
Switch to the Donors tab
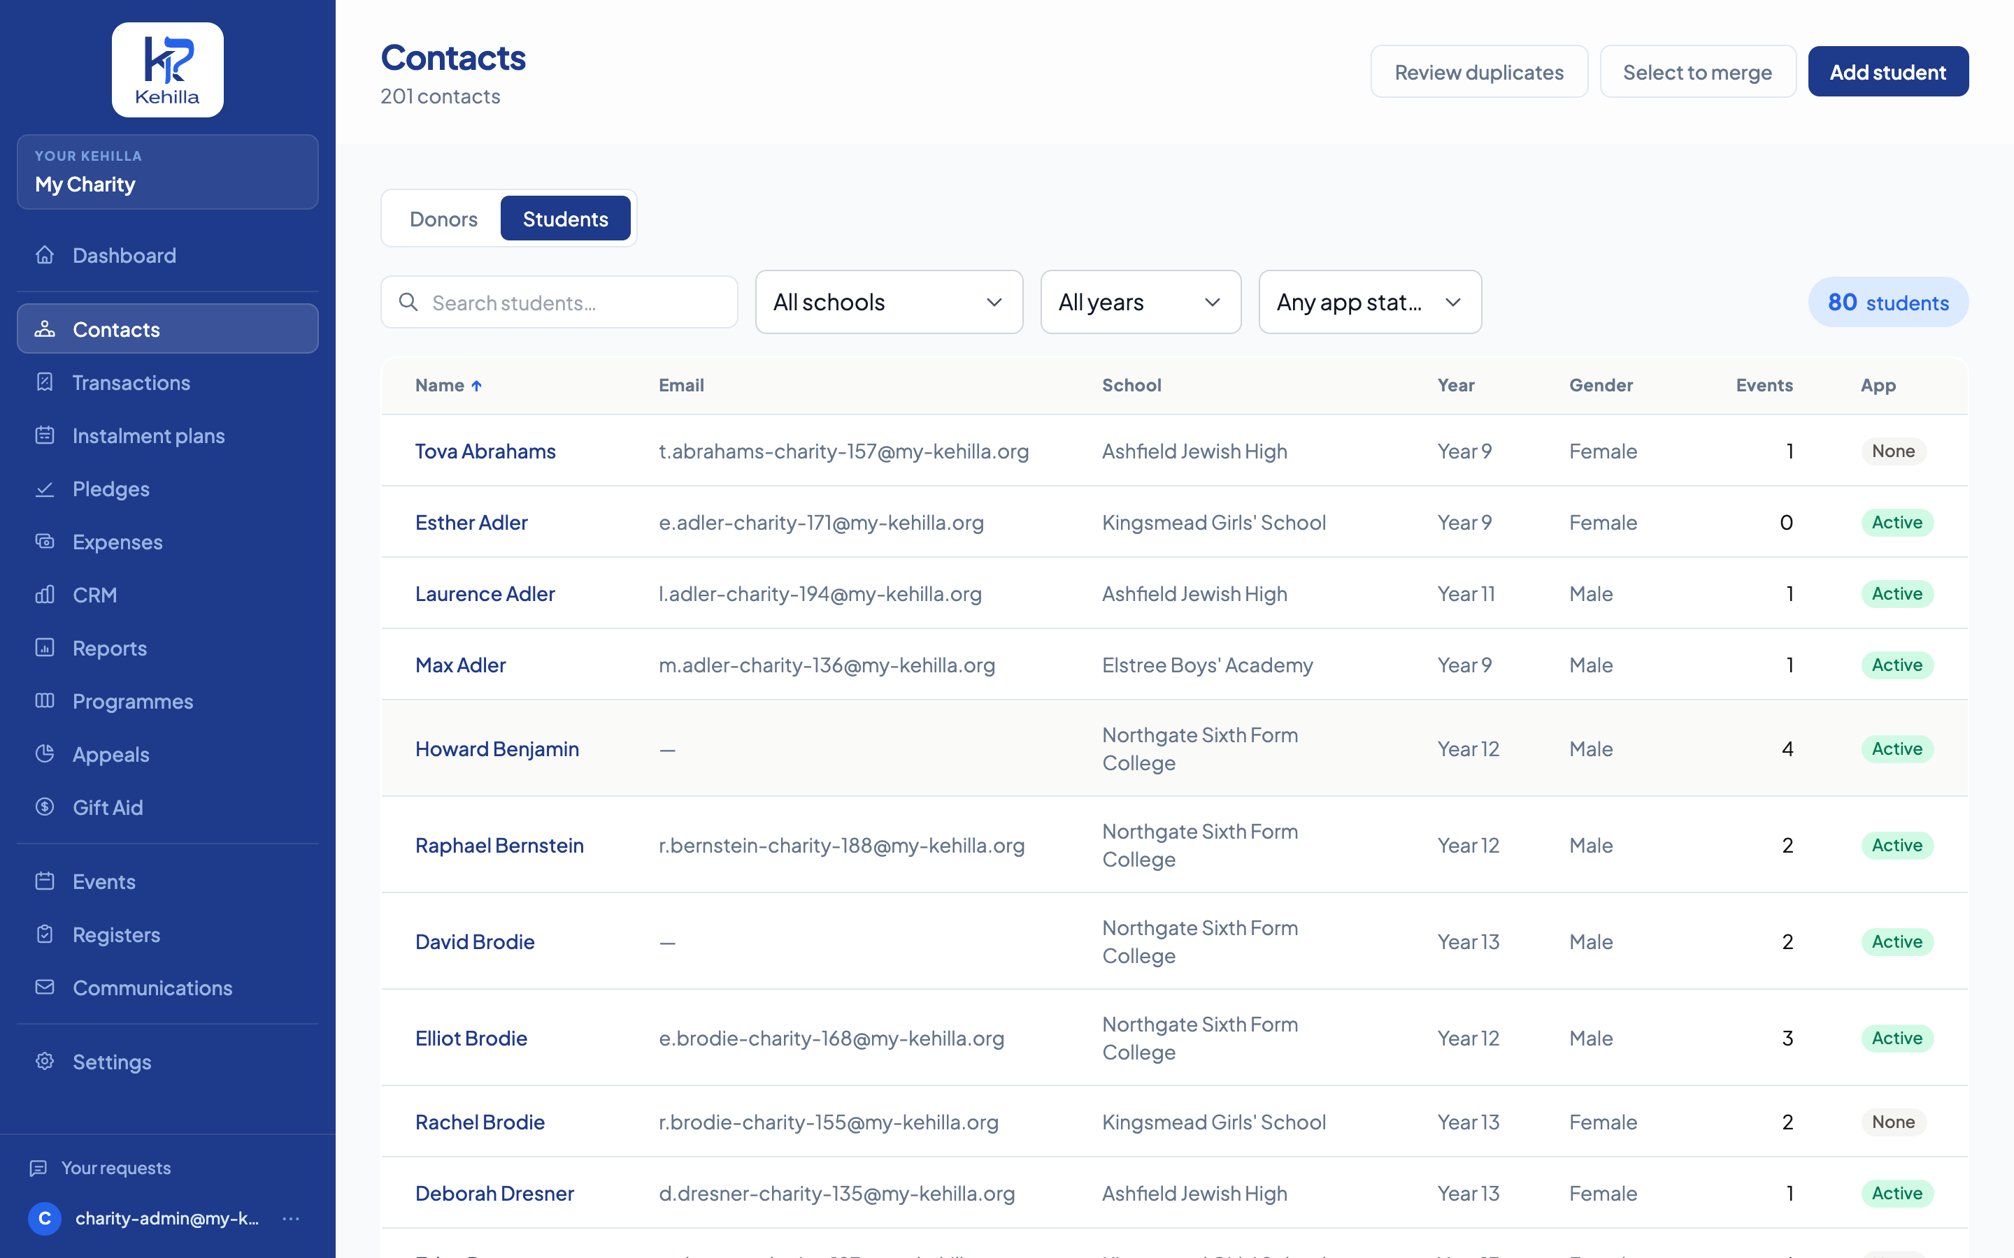pyautogui.click(x=443, y=219)
